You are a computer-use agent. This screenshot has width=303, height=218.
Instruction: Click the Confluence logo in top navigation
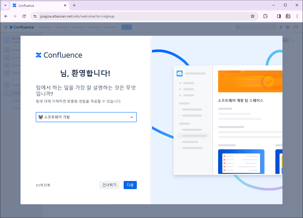pyautogui.click(x=22, y=27)
